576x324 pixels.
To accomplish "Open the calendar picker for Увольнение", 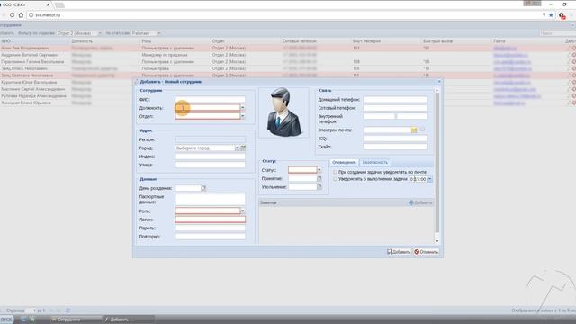I will [x=319, y=187].
